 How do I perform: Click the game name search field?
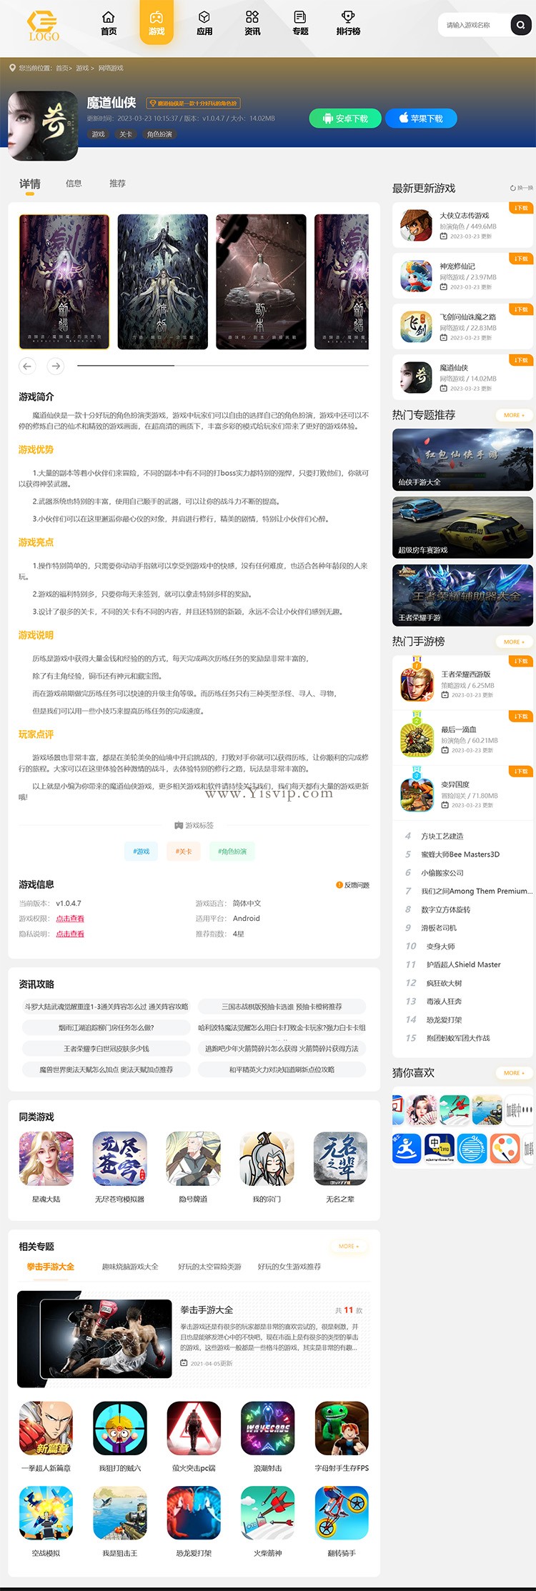pyautogui.click(x=474, y=25)
